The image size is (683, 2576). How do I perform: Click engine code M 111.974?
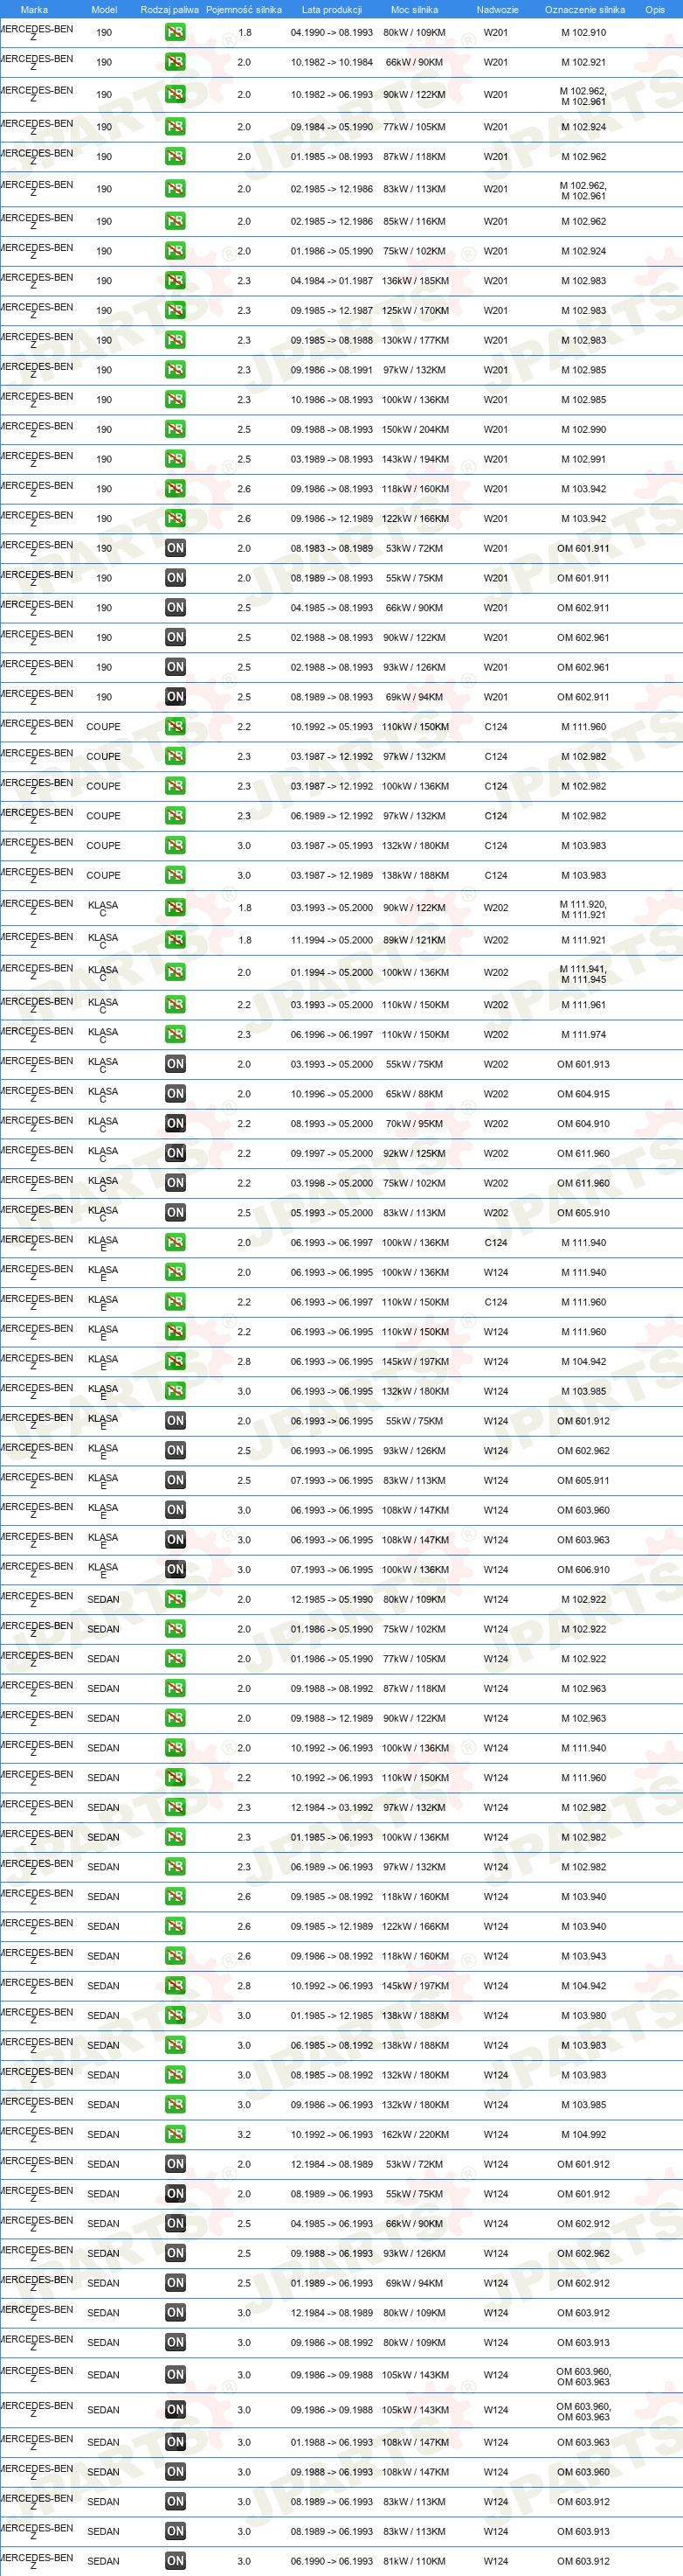[x=583, y=1035]
